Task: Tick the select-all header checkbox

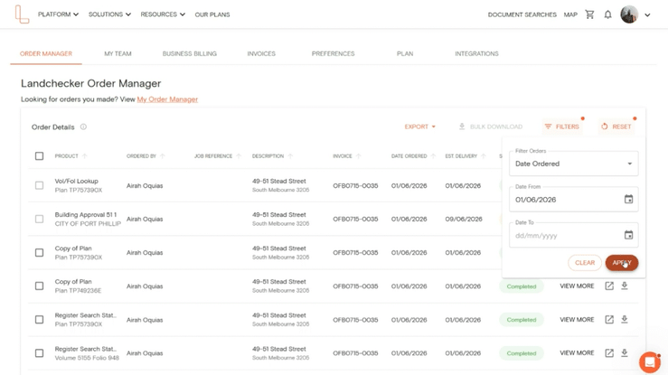Action: click(x=39, y=156)
